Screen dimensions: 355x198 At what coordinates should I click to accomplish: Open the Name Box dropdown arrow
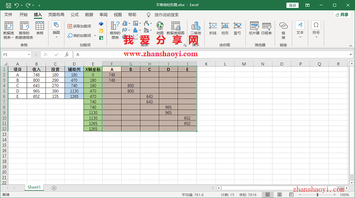point(29,55)
